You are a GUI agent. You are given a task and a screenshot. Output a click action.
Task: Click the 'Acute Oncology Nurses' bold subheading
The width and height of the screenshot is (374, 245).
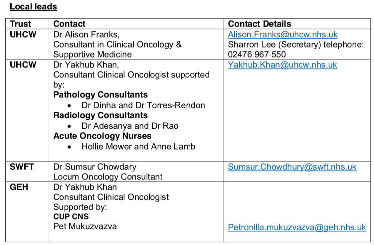[x=102, y=136]
